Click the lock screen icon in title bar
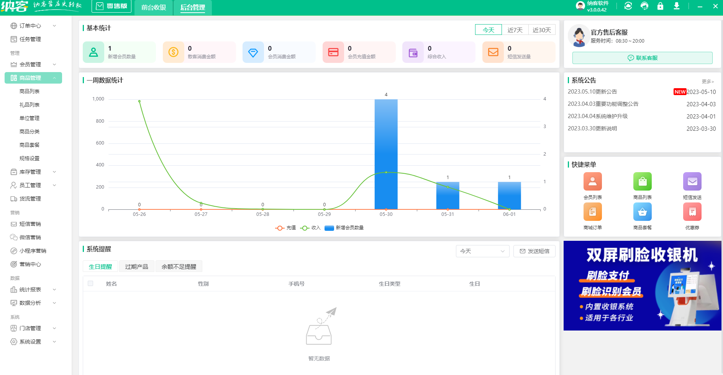This screenshot has width=723, height=375. point(660,6)
